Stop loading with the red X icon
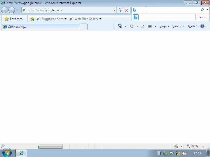Viewport: 210px width, 157px height. [126, 10]
